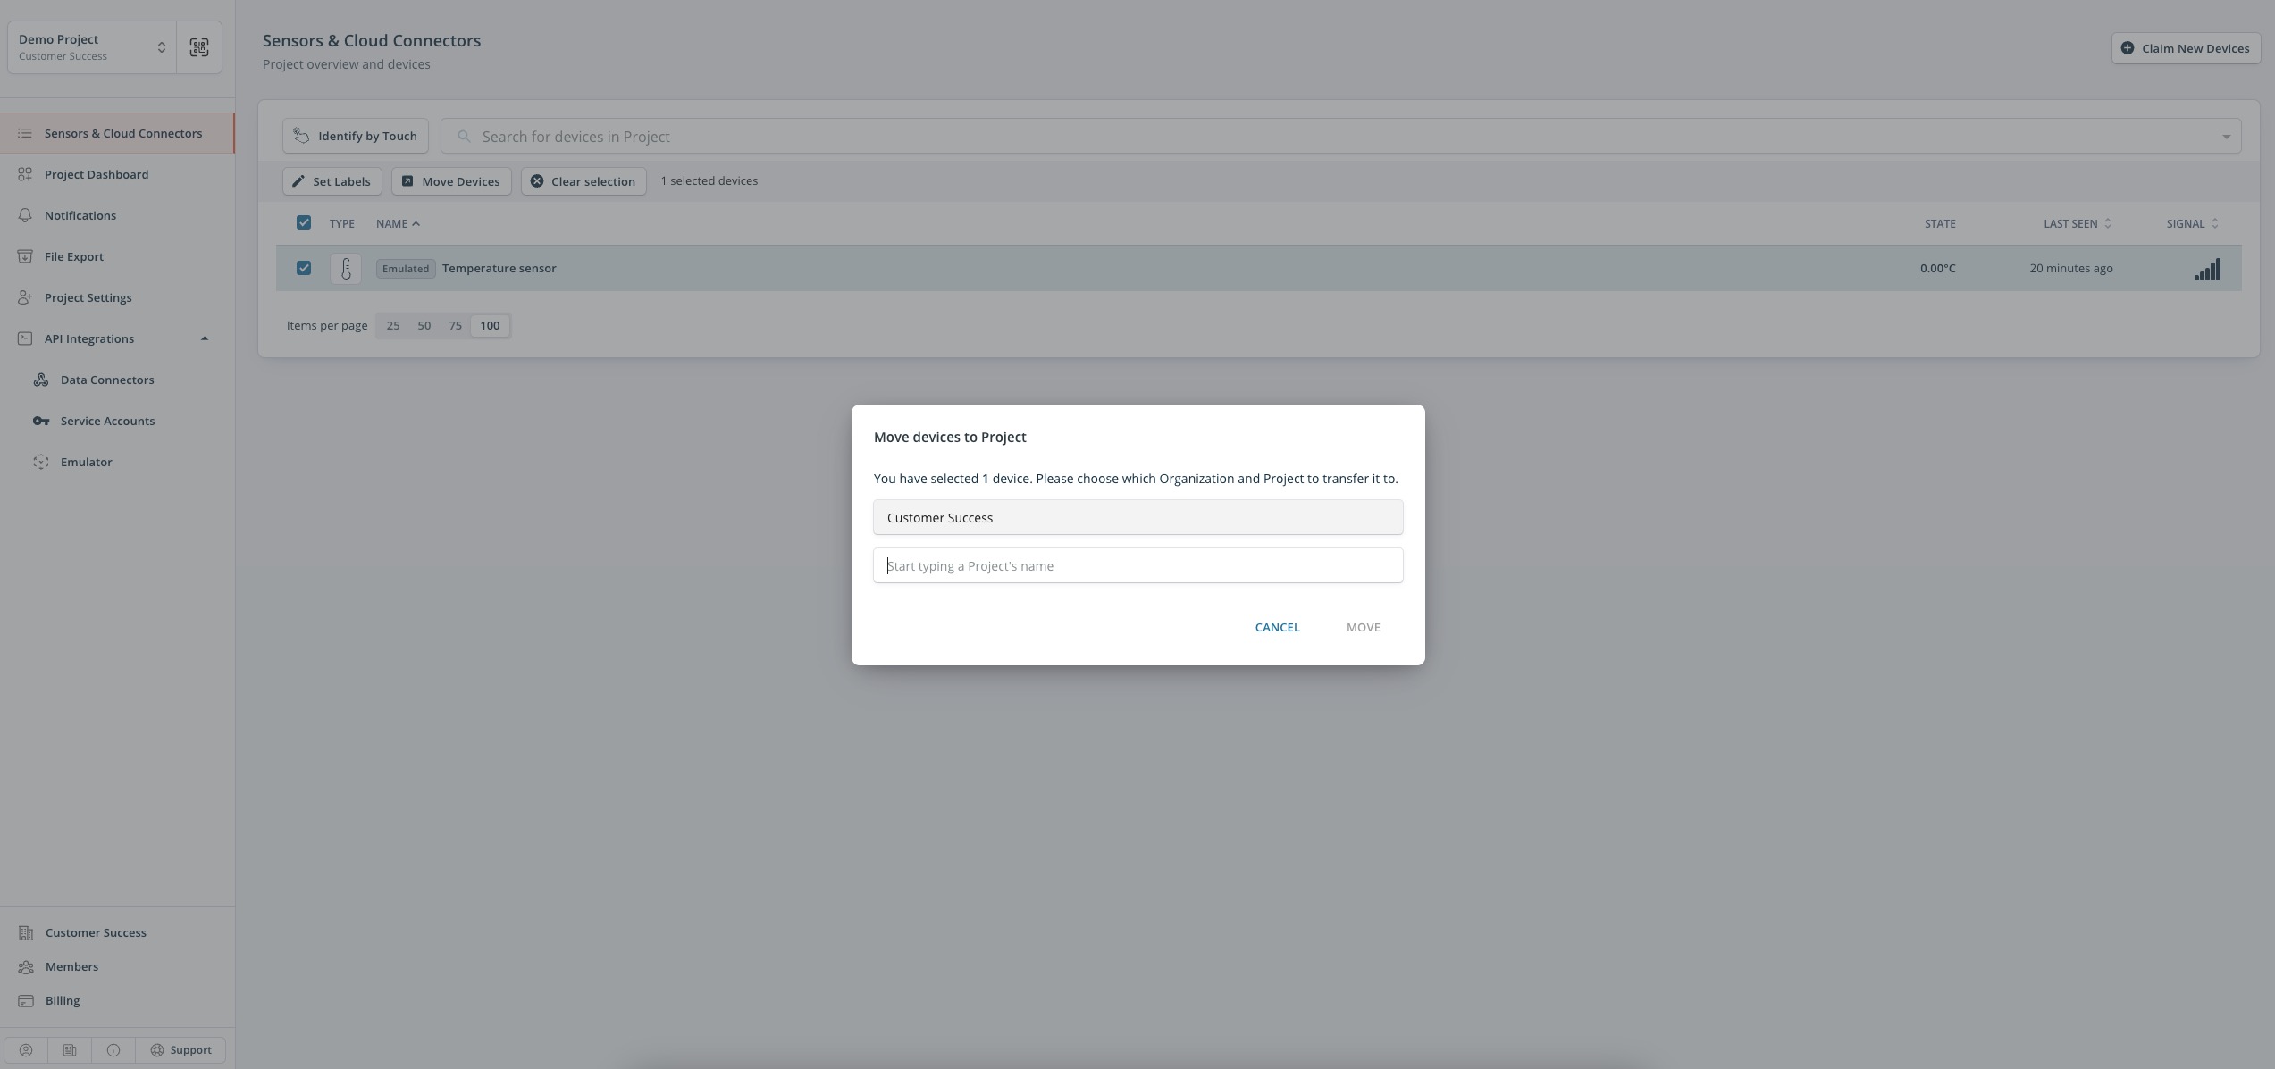2275x1069 pixels.
Task: Click the Sensors list icon in sidebar
Action: [x=25, y=133]
